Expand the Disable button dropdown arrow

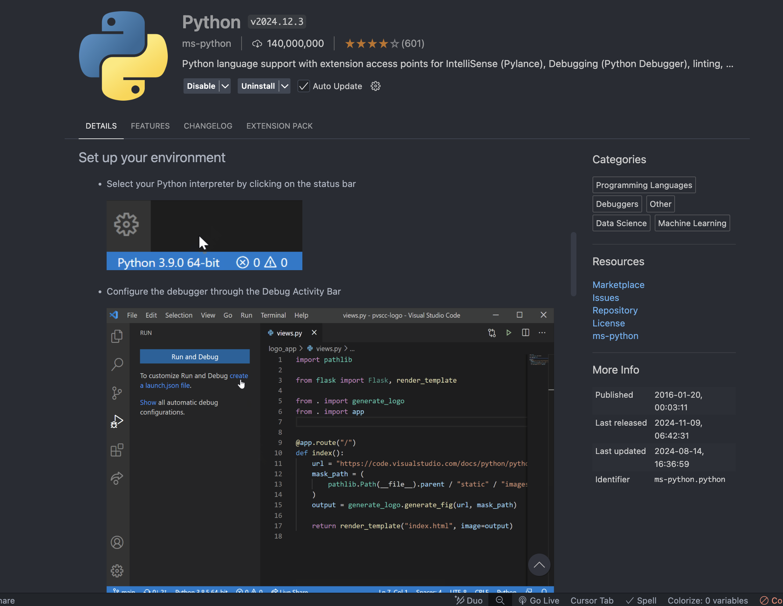point(225,86)
